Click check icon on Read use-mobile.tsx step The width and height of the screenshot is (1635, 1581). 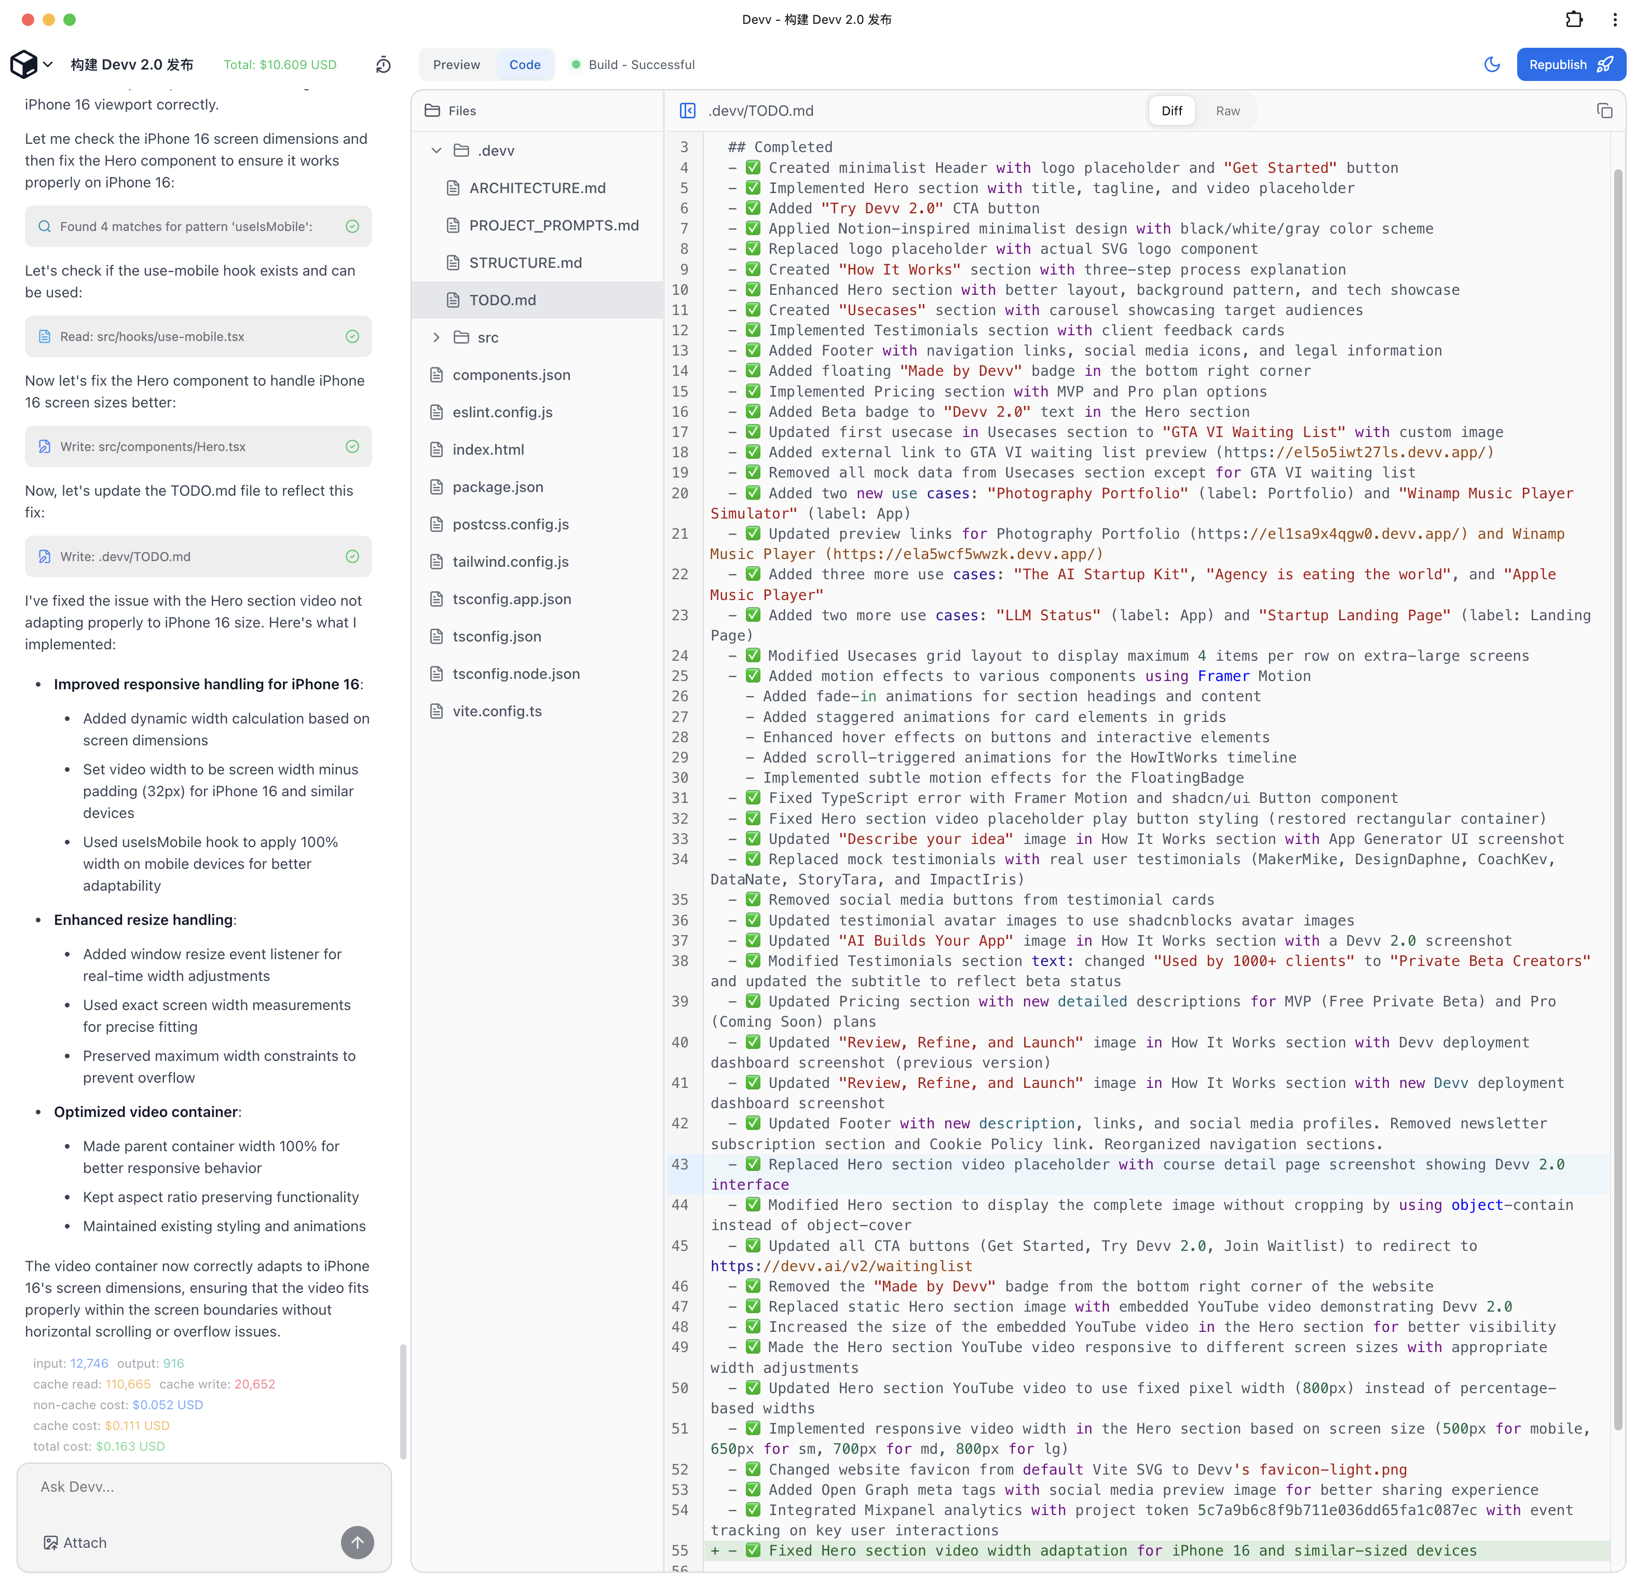(352, 336)
